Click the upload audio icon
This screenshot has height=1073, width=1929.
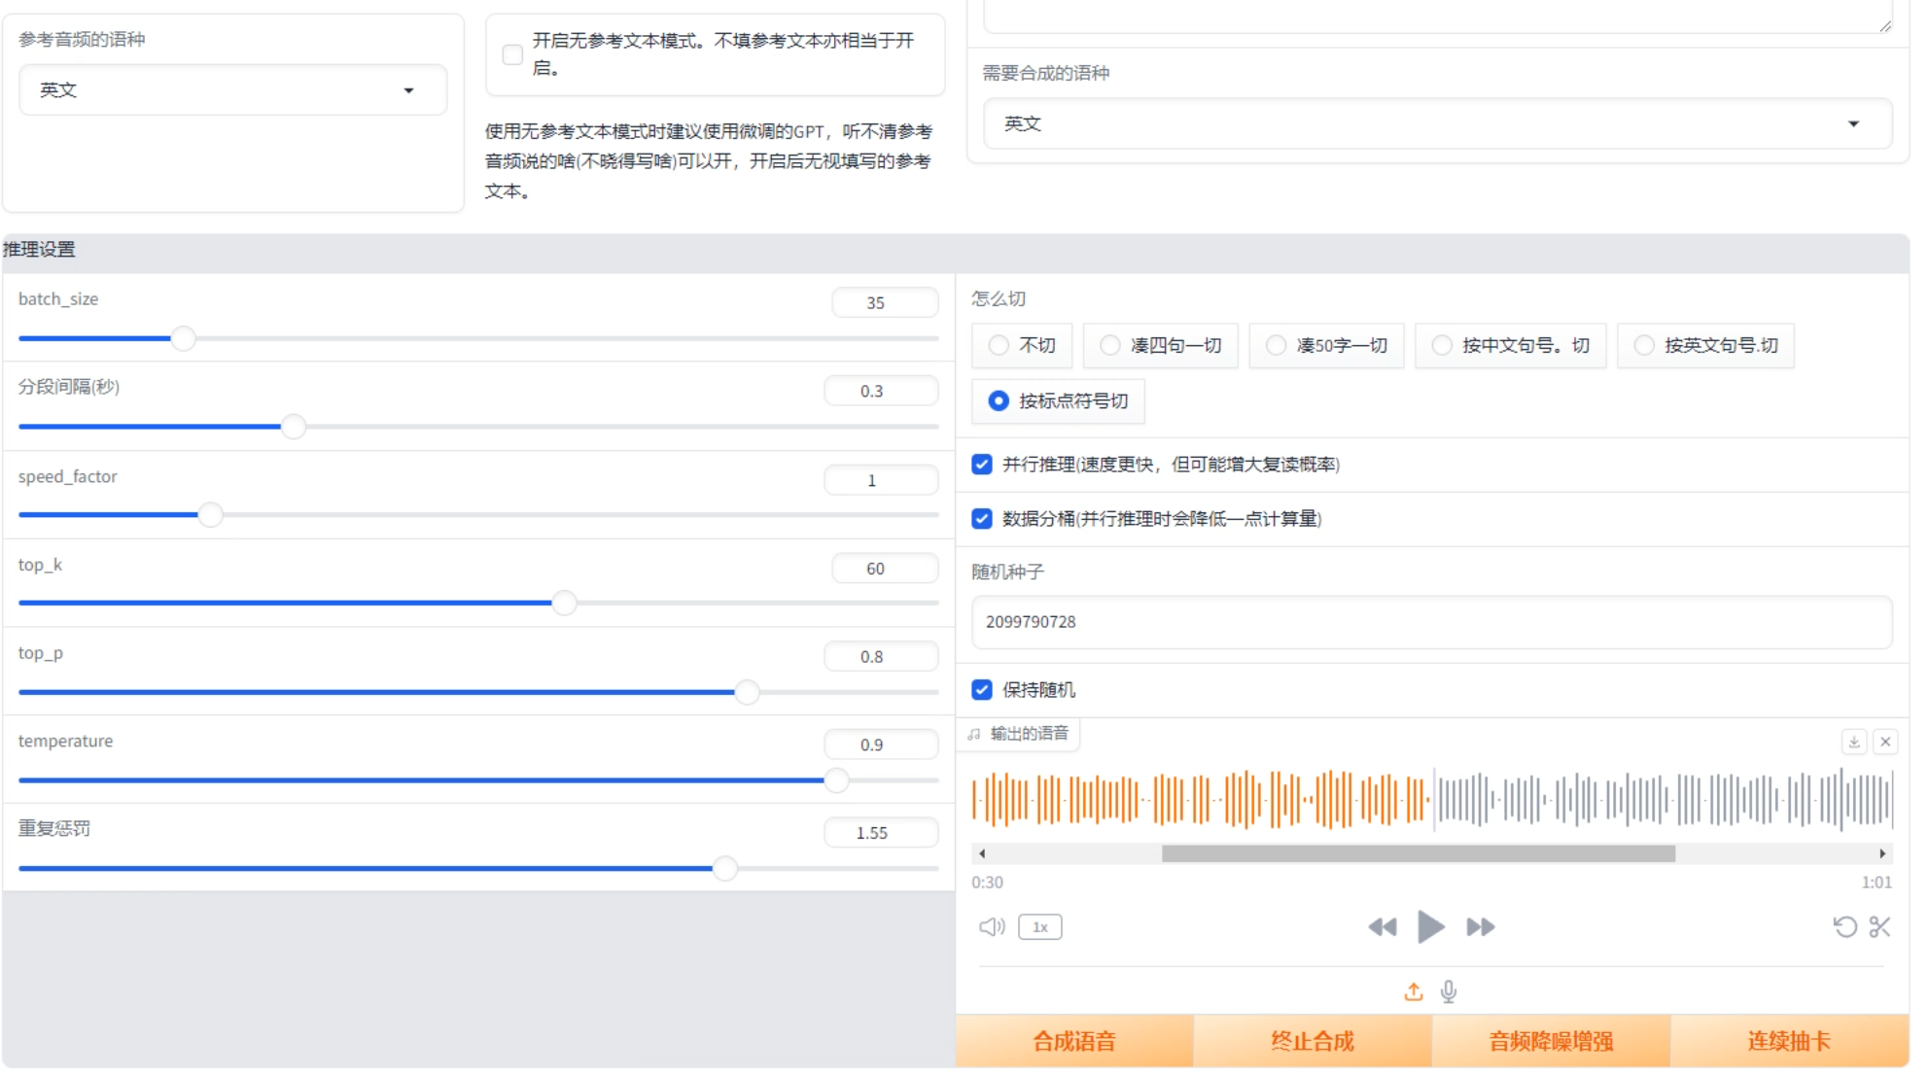click(x=1414, y=991)
